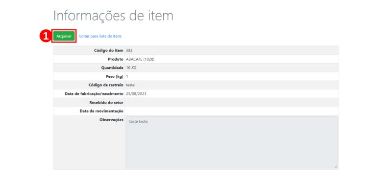Click the Data da movimentação label
Screen dimensions: 392x178
tap(101, 111)
